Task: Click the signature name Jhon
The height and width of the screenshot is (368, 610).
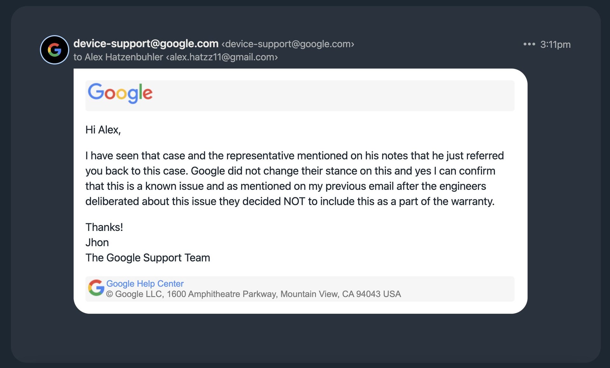Action: [x=97, y=242]
